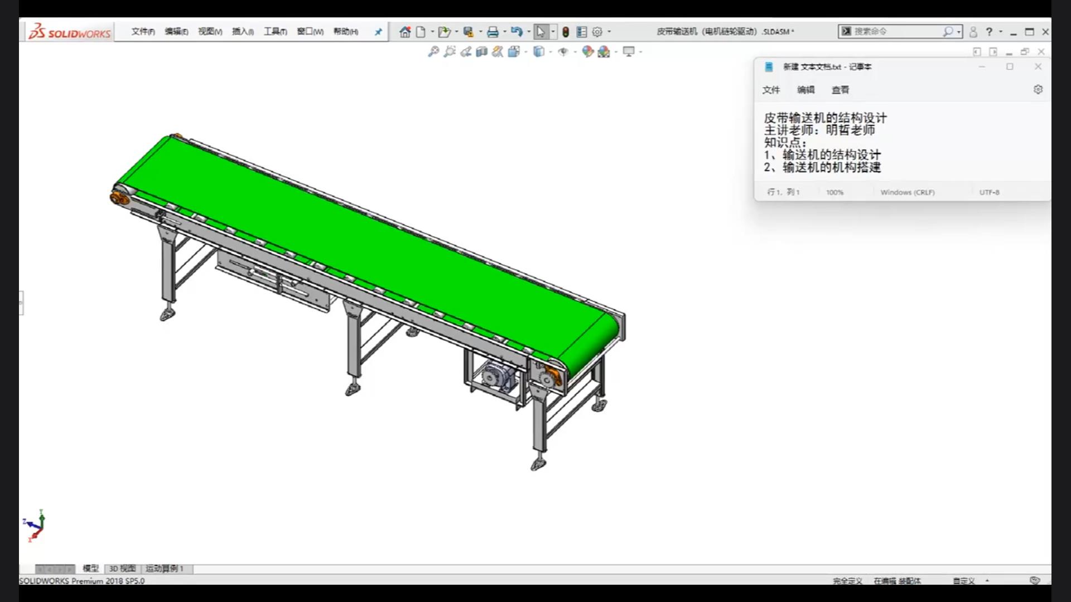Viewport: 1071px width, 602px height.
Task: Click Dynamic Annotation Views icon
Action: pos(498,51)
